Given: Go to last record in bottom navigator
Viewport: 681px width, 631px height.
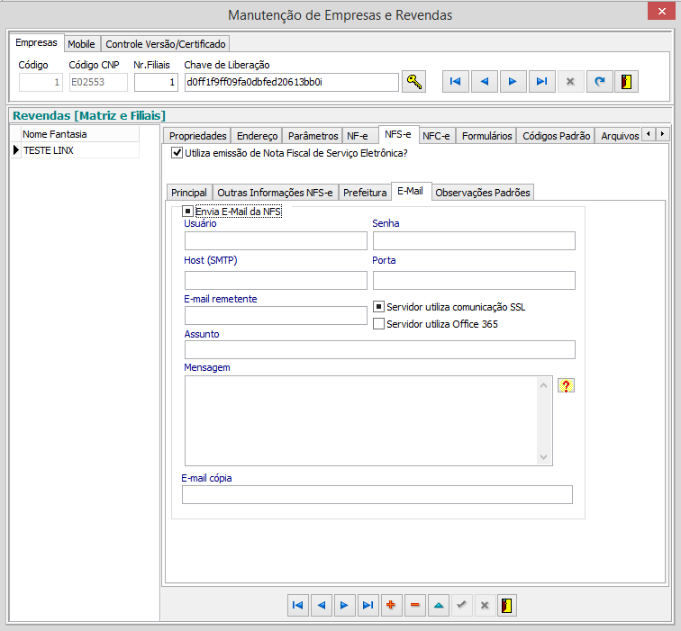Looking at the screenshot, I should point(368,606).
